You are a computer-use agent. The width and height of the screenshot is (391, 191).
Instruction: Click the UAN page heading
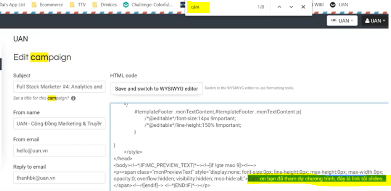(21, 39)
